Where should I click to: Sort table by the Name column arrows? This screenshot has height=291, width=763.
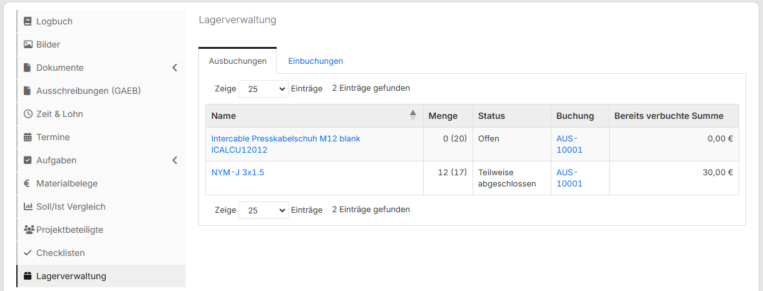pos(412,116)
